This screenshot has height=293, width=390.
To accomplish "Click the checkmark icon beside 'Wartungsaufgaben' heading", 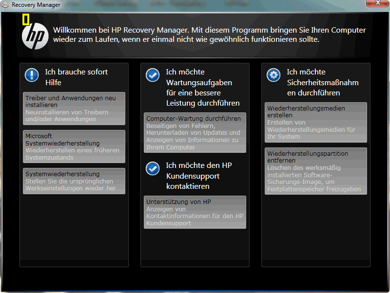I will click(x=153, y=75).
